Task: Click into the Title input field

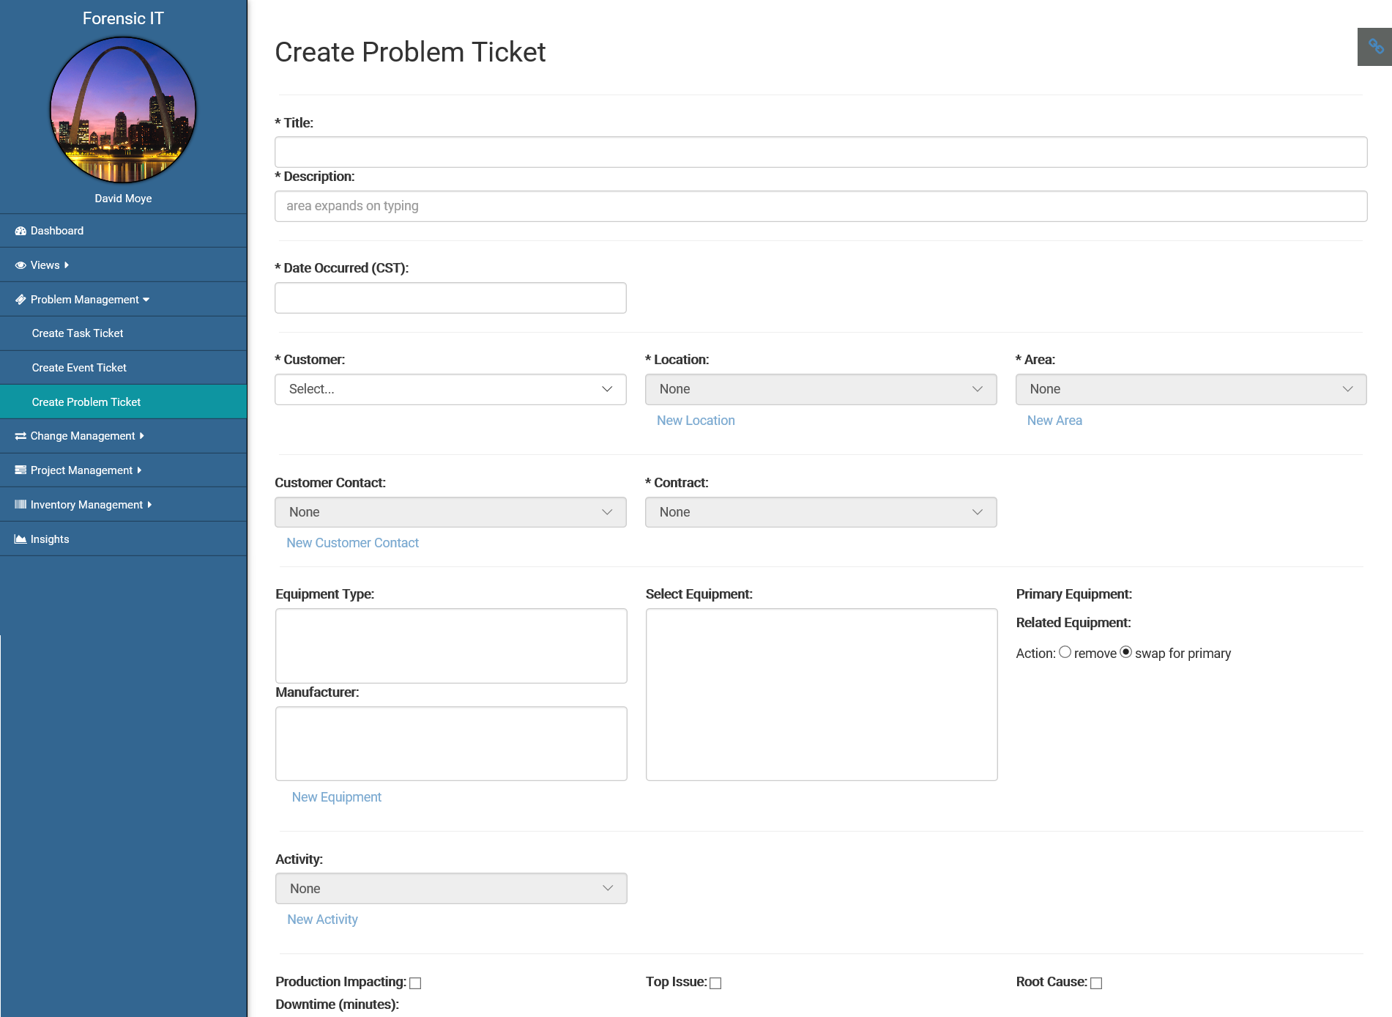Action: 820,152
